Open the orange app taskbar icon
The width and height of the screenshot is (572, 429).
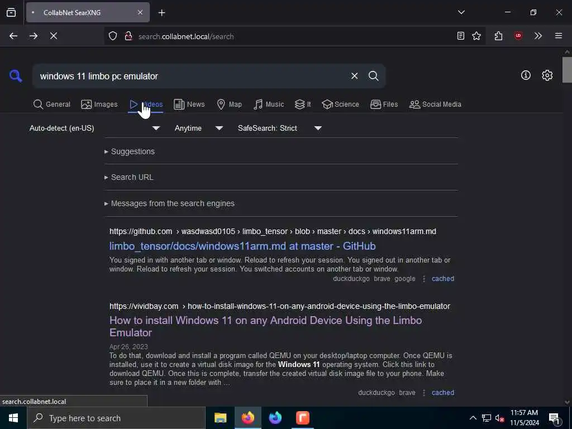pos(302,418)
